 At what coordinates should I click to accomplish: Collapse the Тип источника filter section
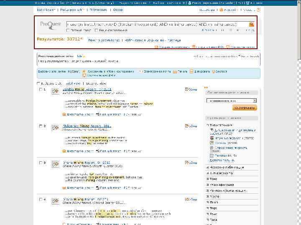coord(207,125)
